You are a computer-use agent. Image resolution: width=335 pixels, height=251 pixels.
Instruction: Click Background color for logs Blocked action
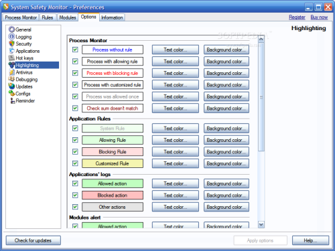tap(226, 195)
